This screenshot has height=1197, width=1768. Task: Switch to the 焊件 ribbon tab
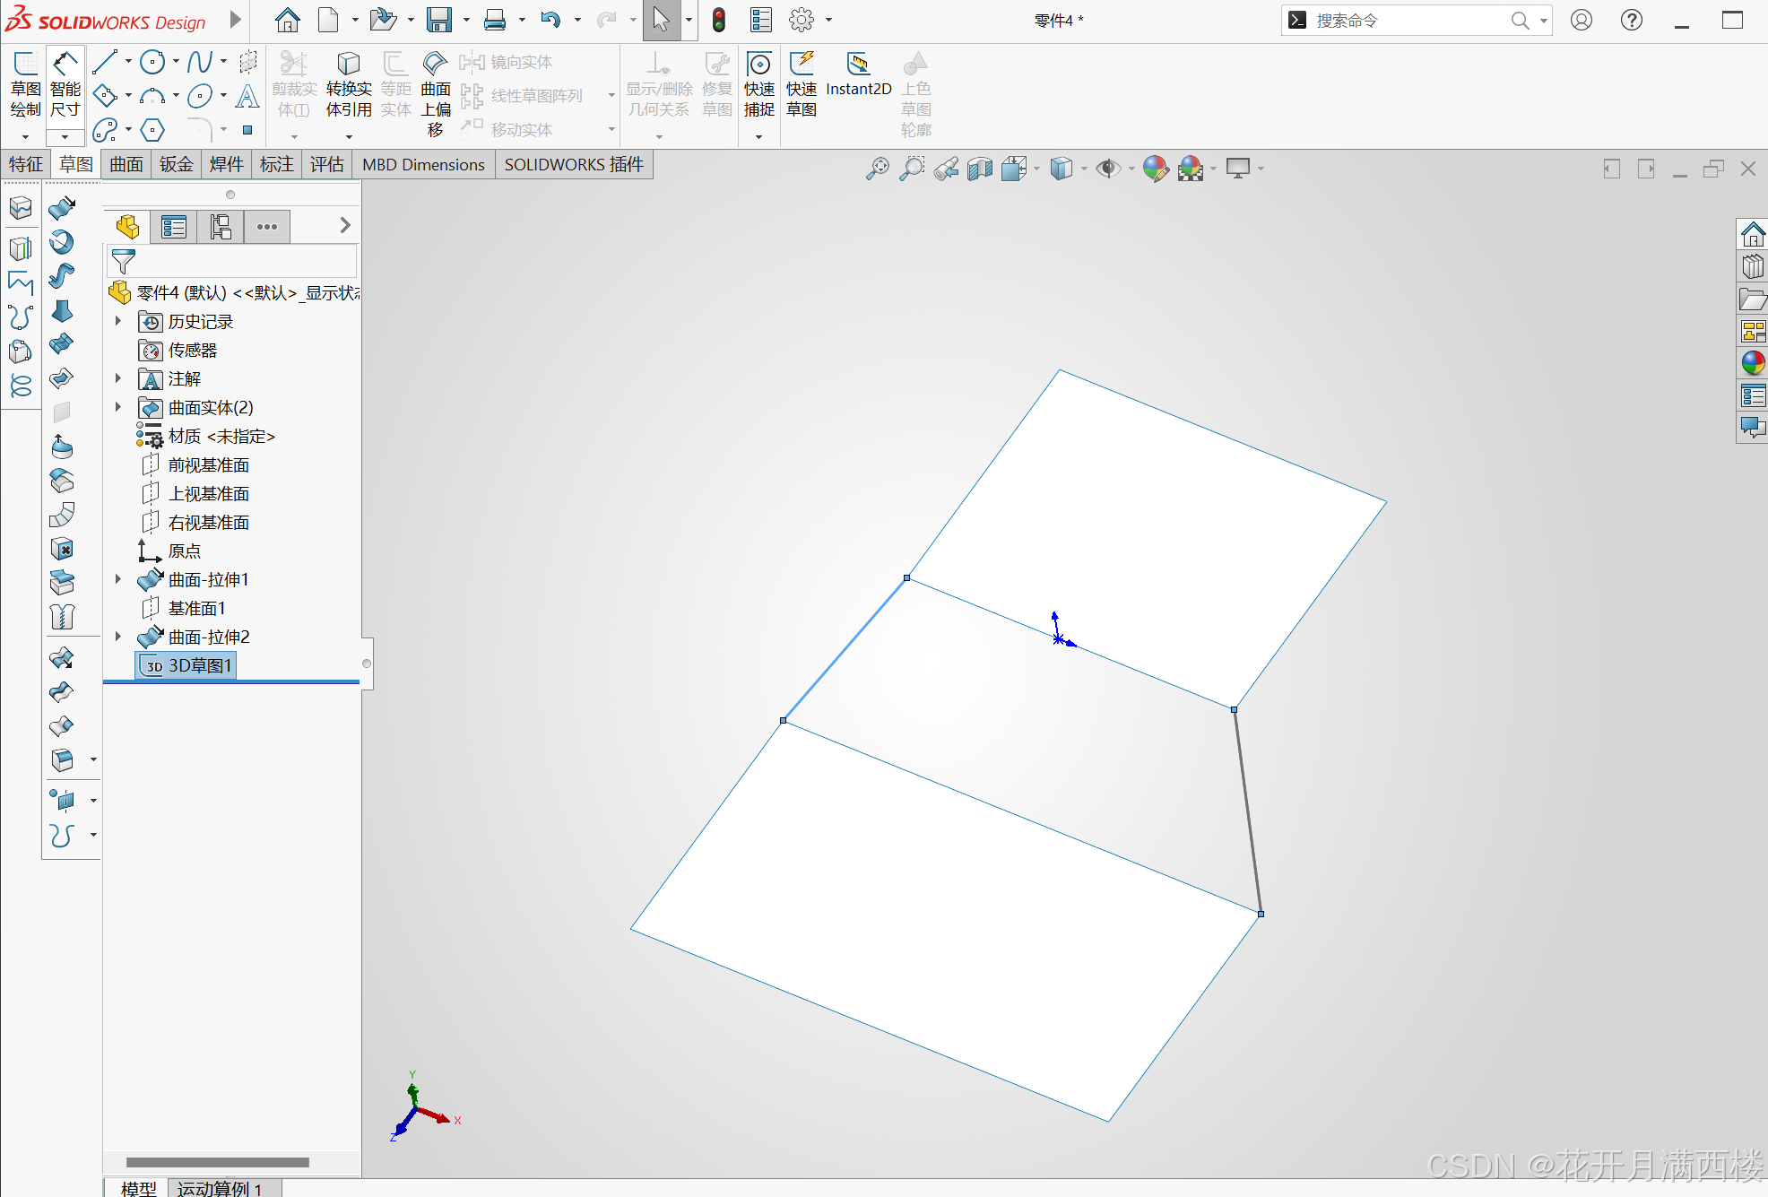pos(227,164)
